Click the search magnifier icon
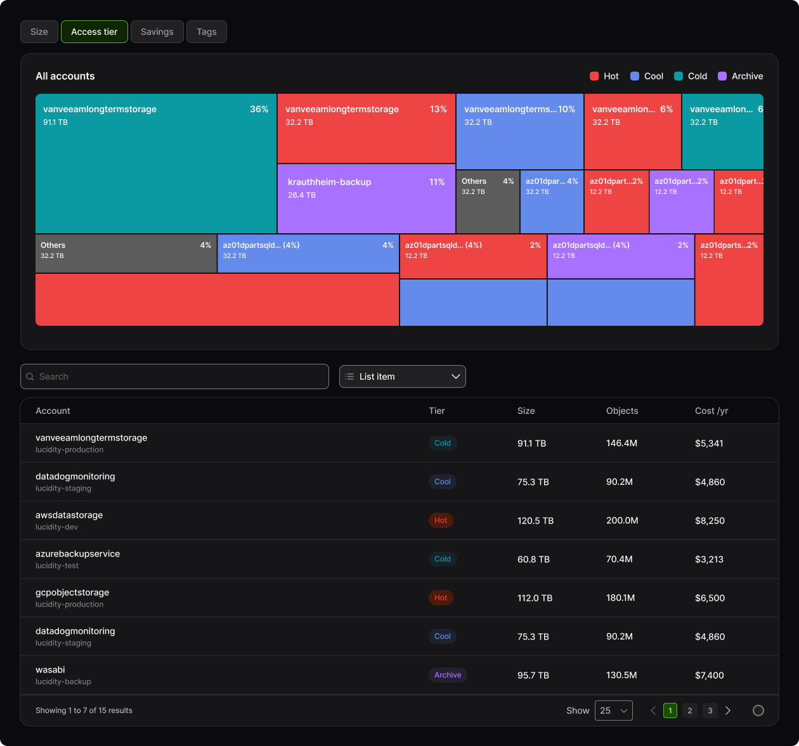 click(x=30, y=376)
